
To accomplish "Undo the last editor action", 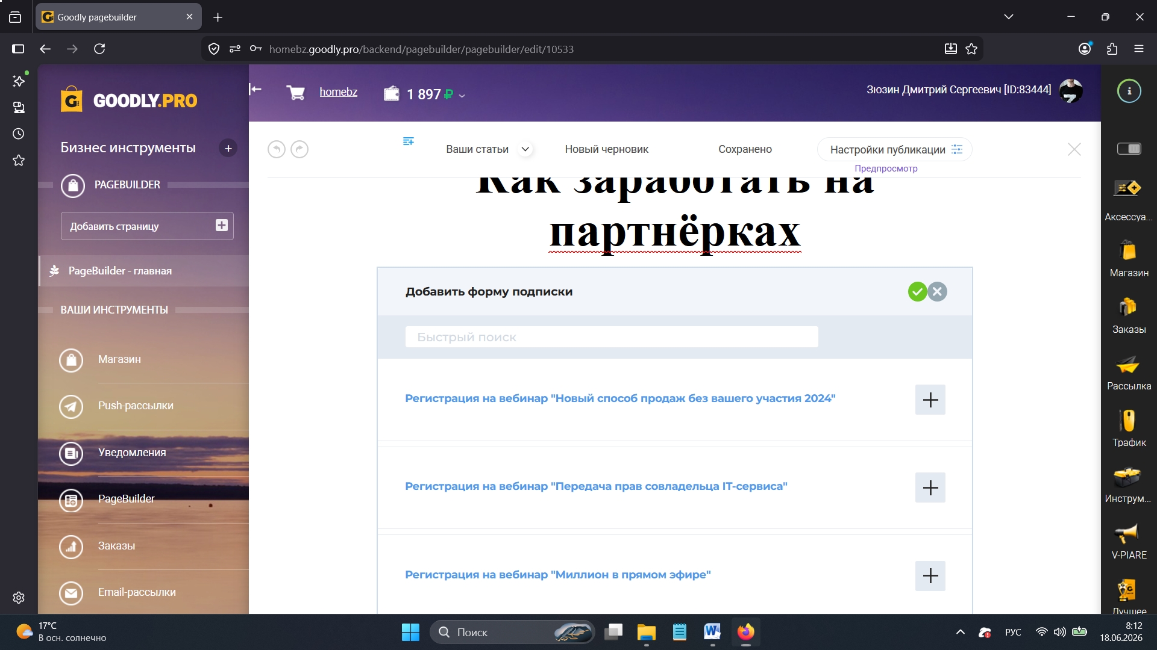I will pyautogui.click(x=277, y=149).
